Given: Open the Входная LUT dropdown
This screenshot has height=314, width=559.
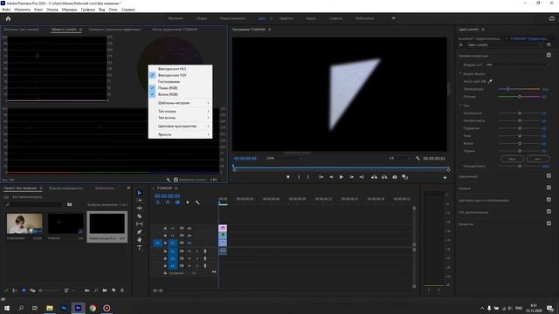Looking at the screenshot, I should (518, 65).
